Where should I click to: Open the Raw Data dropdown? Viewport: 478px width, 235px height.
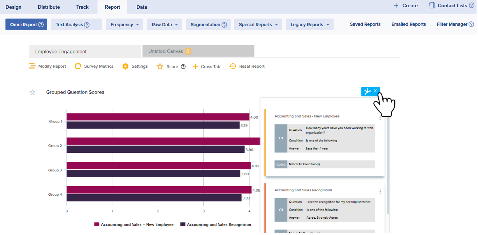(x=164, y=25)
